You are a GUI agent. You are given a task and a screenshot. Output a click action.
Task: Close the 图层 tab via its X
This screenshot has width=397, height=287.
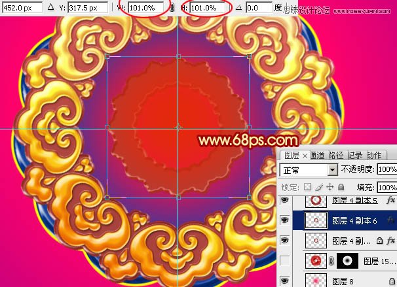[x=305, y=156]
